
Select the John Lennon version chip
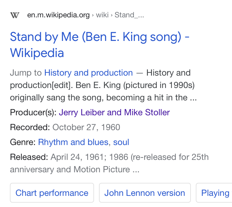tap(145, 193)
